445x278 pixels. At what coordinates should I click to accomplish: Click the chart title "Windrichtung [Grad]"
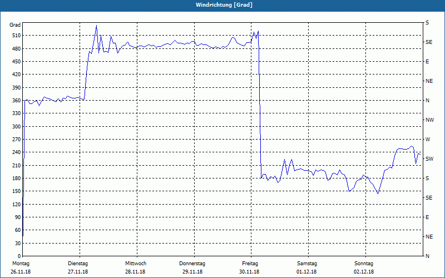click(x=224, y=5)
